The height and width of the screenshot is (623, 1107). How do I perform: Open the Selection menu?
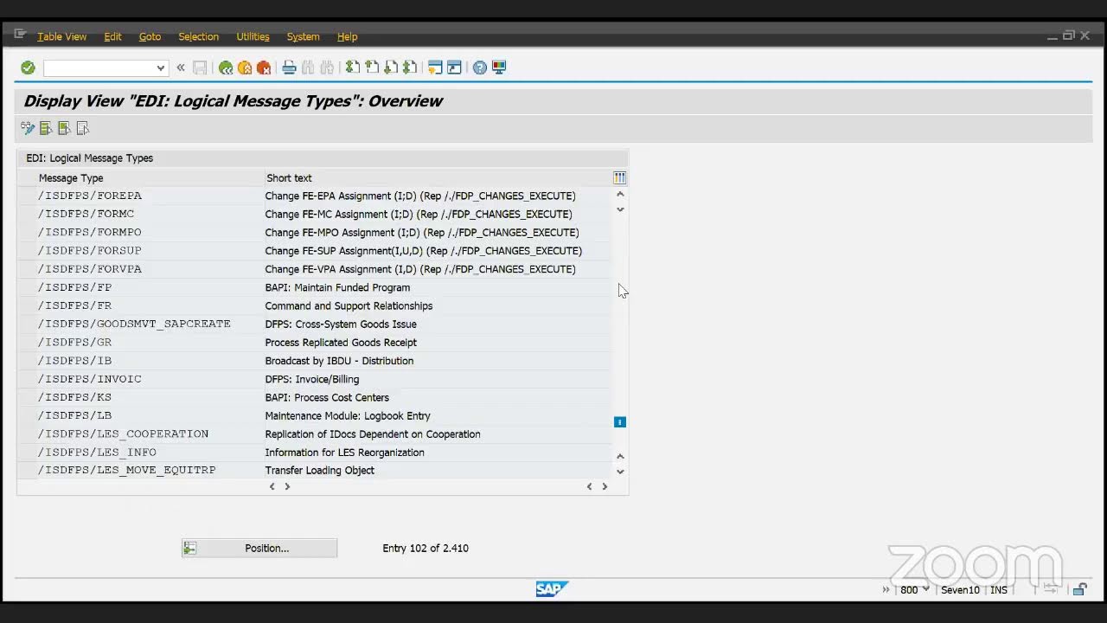point(198,36)
